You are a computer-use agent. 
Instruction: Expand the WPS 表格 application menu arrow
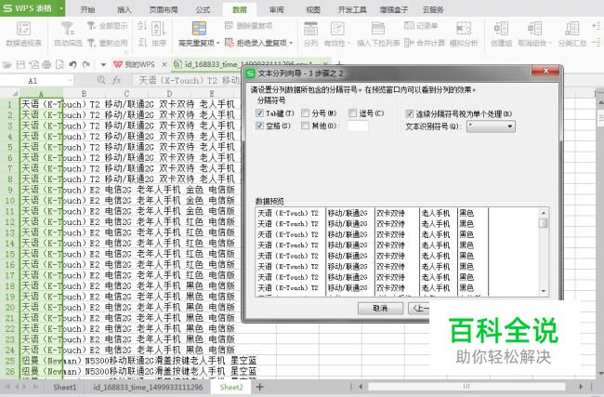point(61,8)
